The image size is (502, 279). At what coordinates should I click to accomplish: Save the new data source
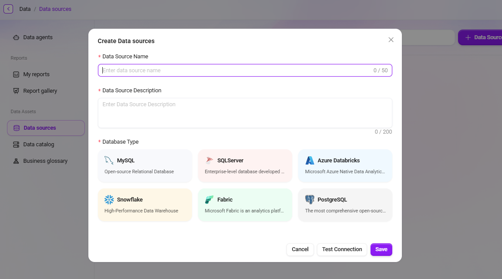point(381,249)
